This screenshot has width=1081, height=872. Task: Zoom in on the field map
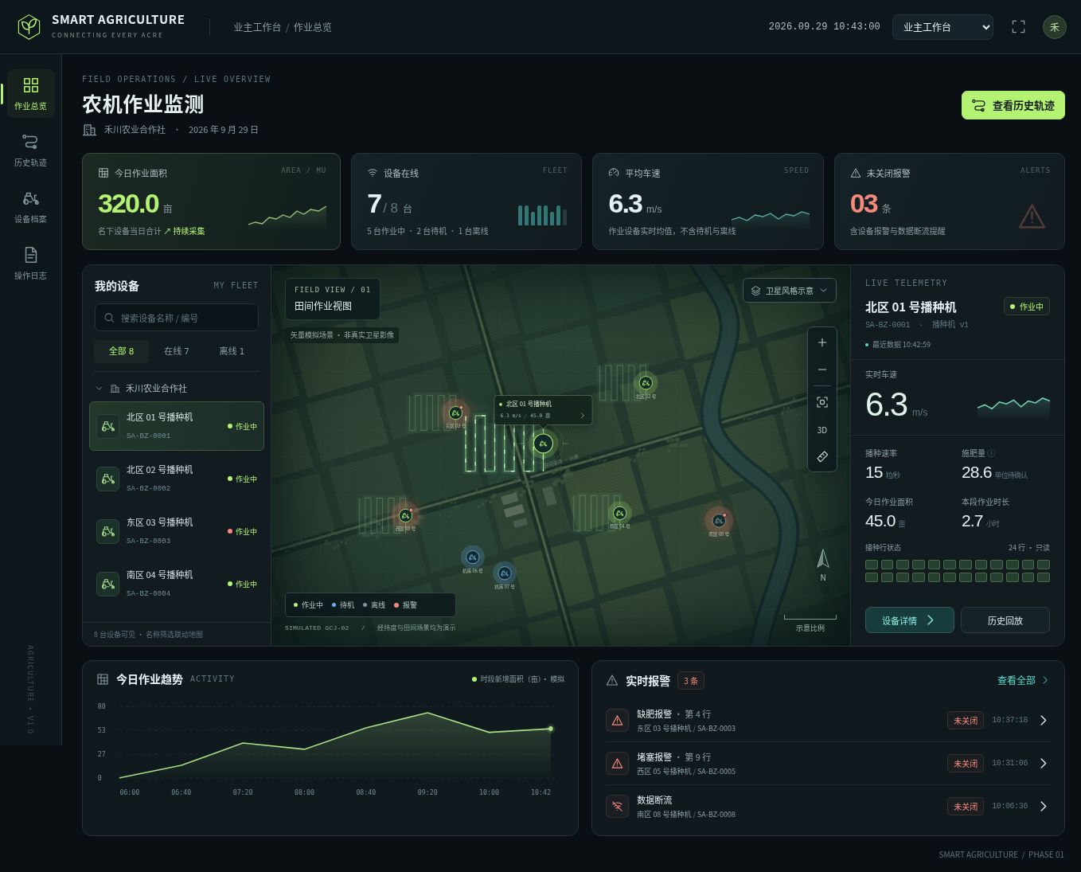822,342
